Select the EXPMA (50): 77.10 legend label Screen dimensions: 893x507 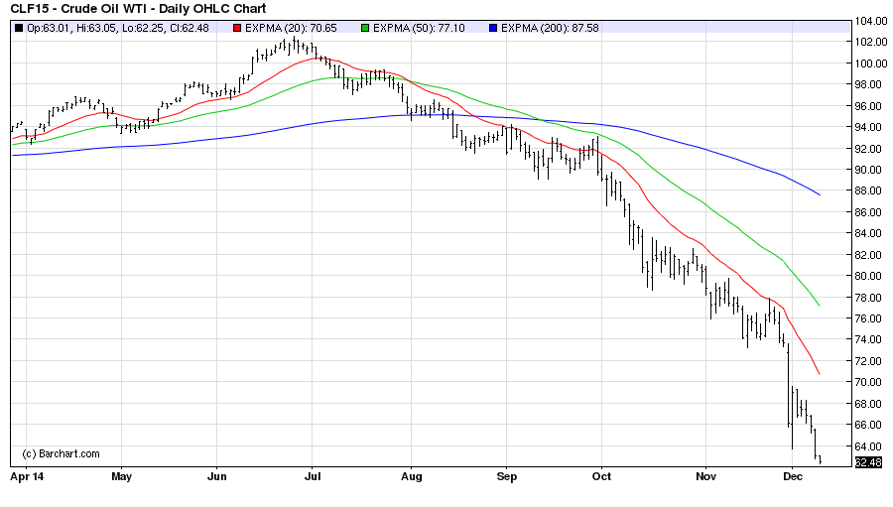418,27
